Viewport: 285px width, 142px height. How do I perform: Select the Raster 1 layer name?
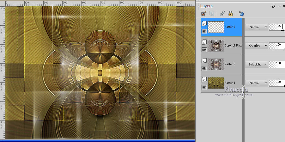point(230,83)
